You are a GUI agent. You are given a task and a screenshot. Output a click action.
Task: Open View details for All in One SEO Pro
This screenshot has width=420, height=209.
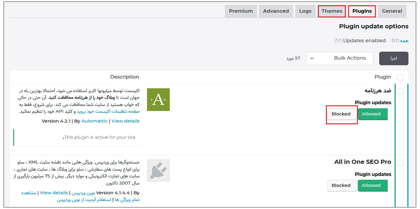pos(54,193)
